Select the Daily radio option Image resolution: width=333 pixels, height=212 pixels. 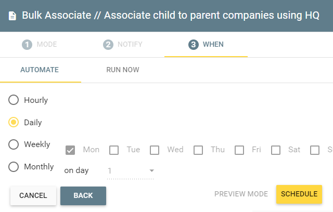pyautogui.click(x=14, y=122)
